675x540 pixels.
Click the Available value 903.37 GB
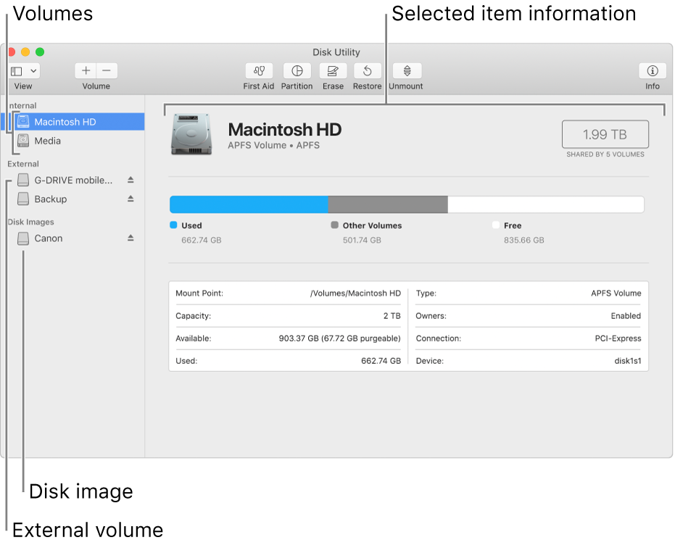pos(339,338)
